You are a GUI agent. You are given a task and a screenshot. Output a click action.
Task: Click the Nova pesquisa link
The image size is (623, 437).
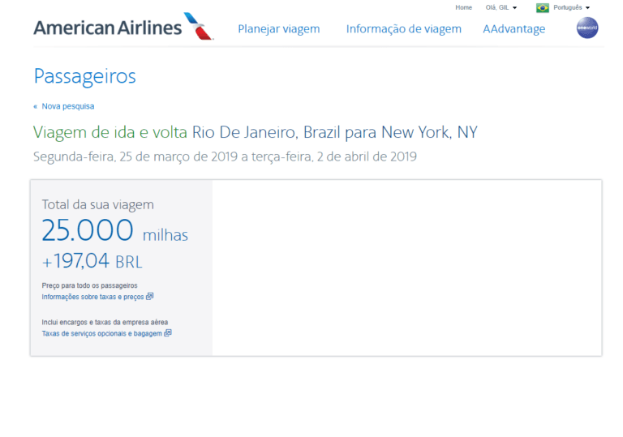(x=68, y=106)
